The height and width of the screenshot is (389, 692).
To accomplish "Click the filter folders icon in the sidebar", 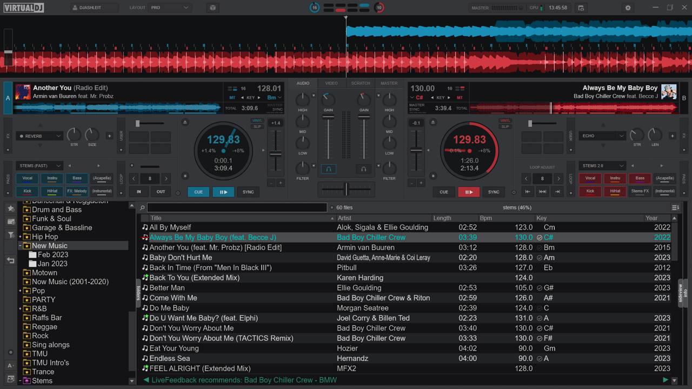I will click(11, 234).
